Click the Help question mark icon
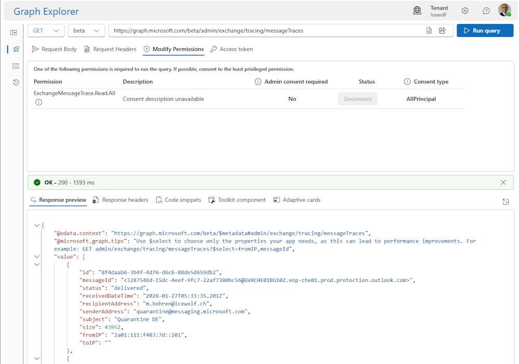The image size is (519, 364). pyautogui.click(x=486, y=11)
